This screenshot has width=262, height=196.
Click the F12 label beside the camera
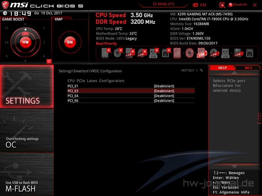[203, 5]
